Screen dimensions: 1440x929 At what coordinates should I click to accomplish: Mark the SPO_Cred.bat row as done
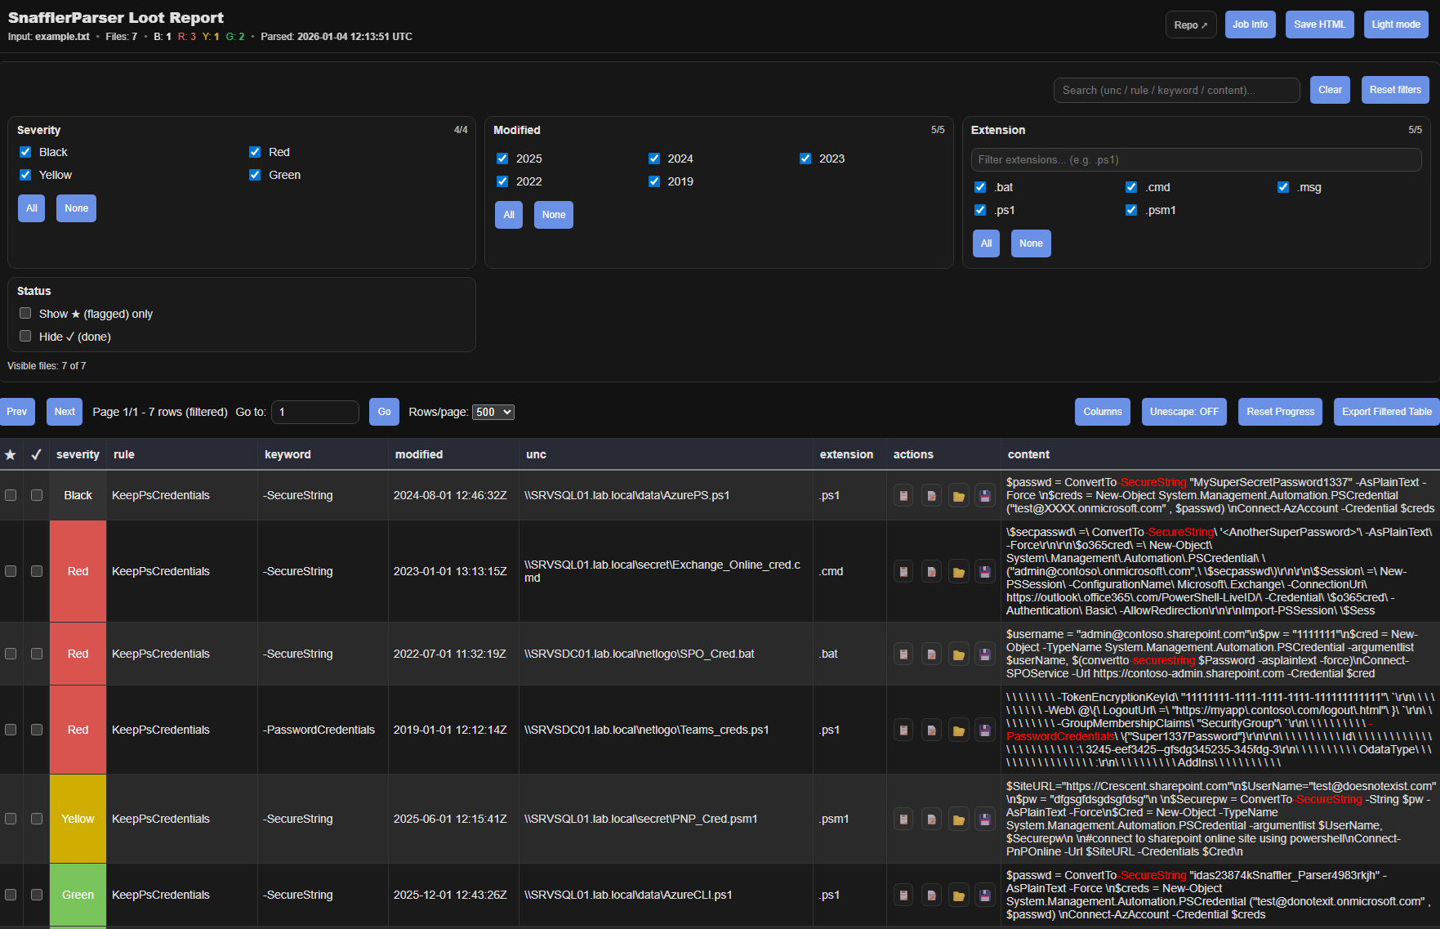(x=37, y=654)
